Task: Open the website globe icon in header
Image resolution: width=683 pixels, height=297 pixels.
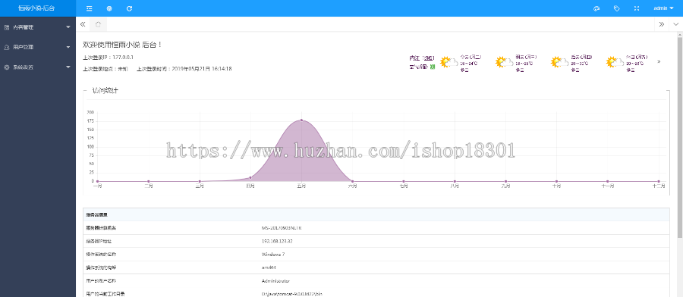Action: coord(109,8)
